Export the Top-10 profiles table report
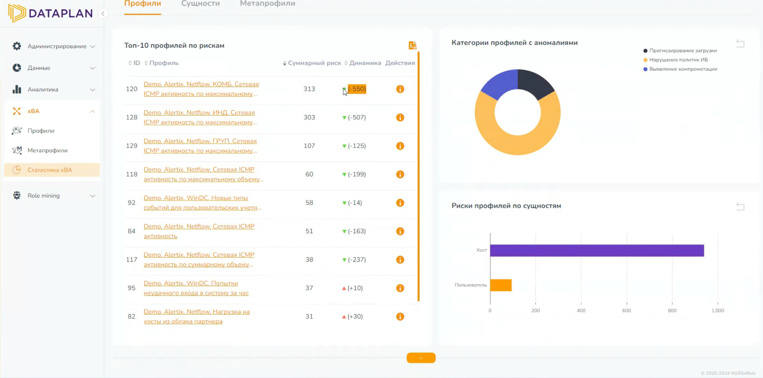The height and width of the screenshot is (378, 763). pyautogui.click(x=412, y=45)
